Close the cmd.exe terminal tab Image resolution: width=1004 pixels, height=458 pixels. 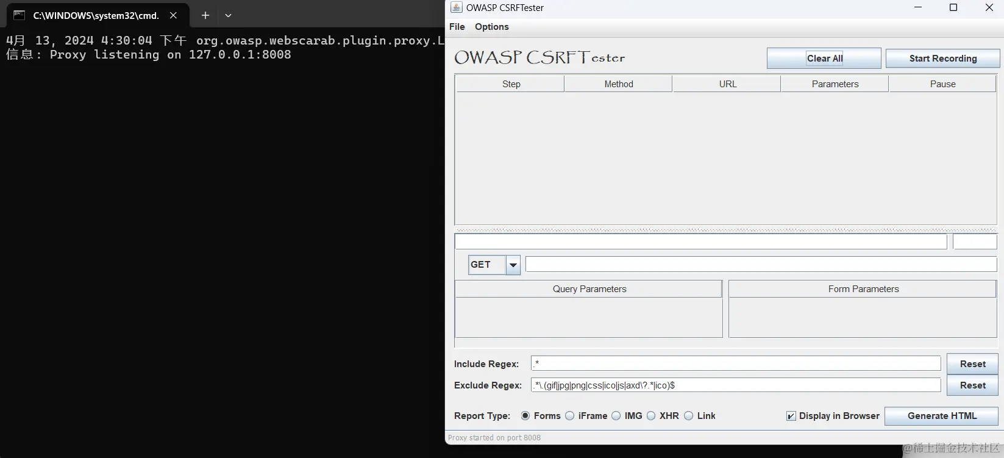point(173,15)
